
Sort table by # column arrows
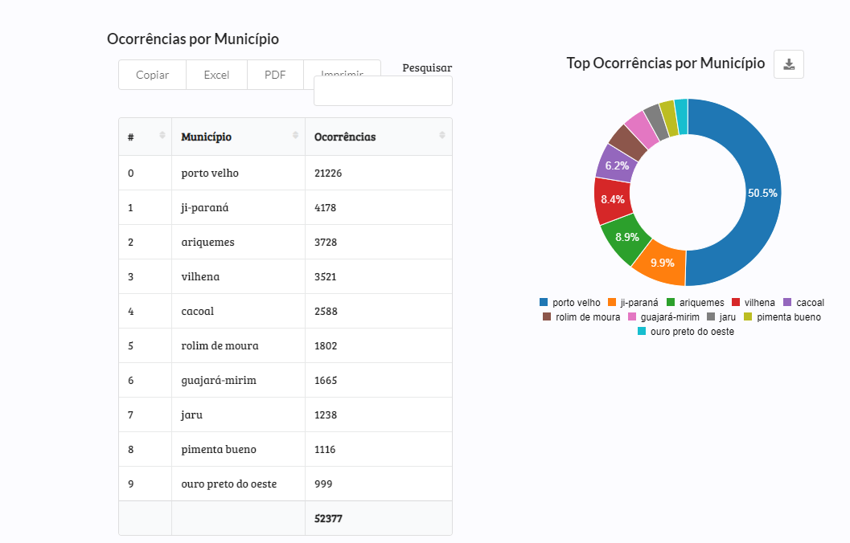pos(162,135)
